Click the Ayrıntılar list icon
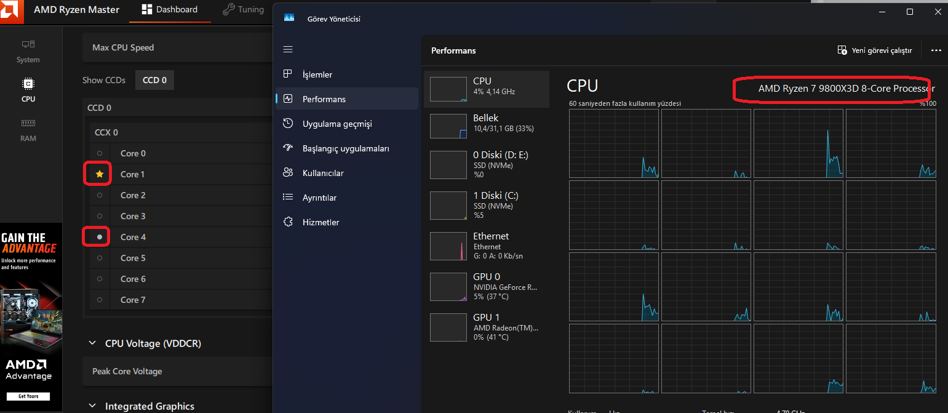 click(x=287, y=197)
